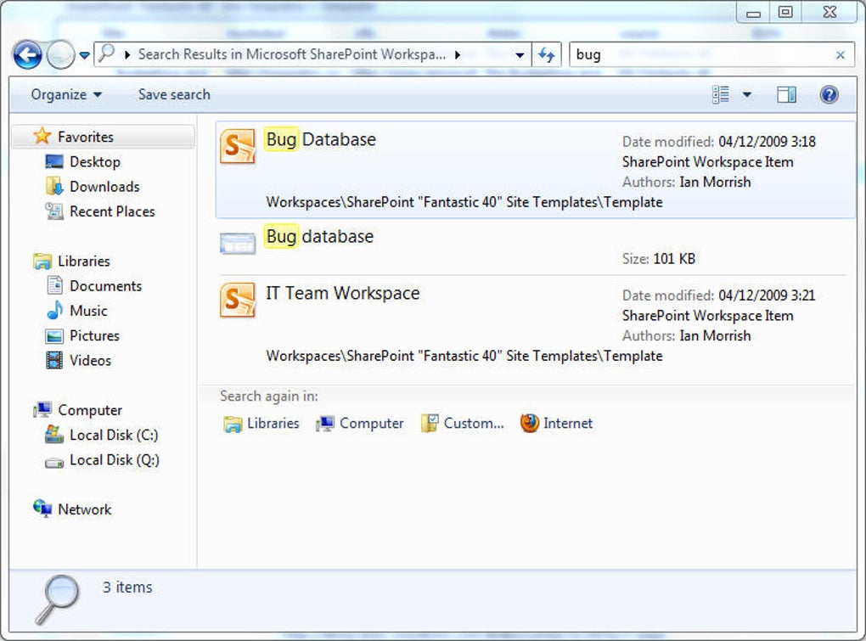
Task: Open Downloads in Favorites
Action: pos(104,187)
